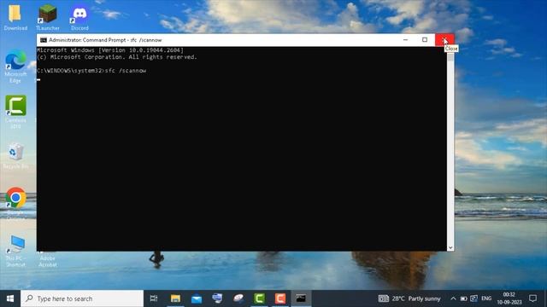
Task: Select Command Prompt taskbar button
Action: (301, 298)
